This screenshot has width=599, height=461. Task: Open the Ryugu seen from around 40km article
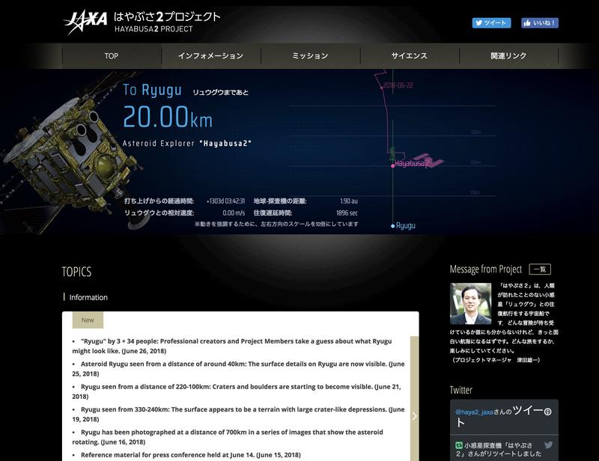pyautogui.click(x=238, y=368)
